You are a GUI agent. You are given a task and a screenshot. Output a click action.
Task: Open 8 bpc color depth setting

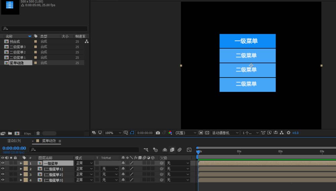click(x=28, y=134)
